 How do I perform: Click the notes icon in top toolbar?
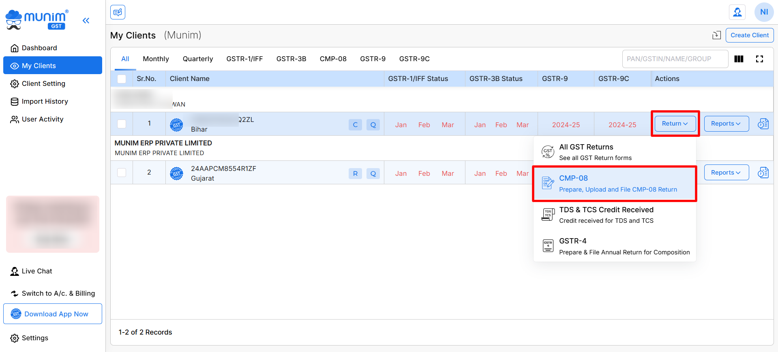(118, 12)
